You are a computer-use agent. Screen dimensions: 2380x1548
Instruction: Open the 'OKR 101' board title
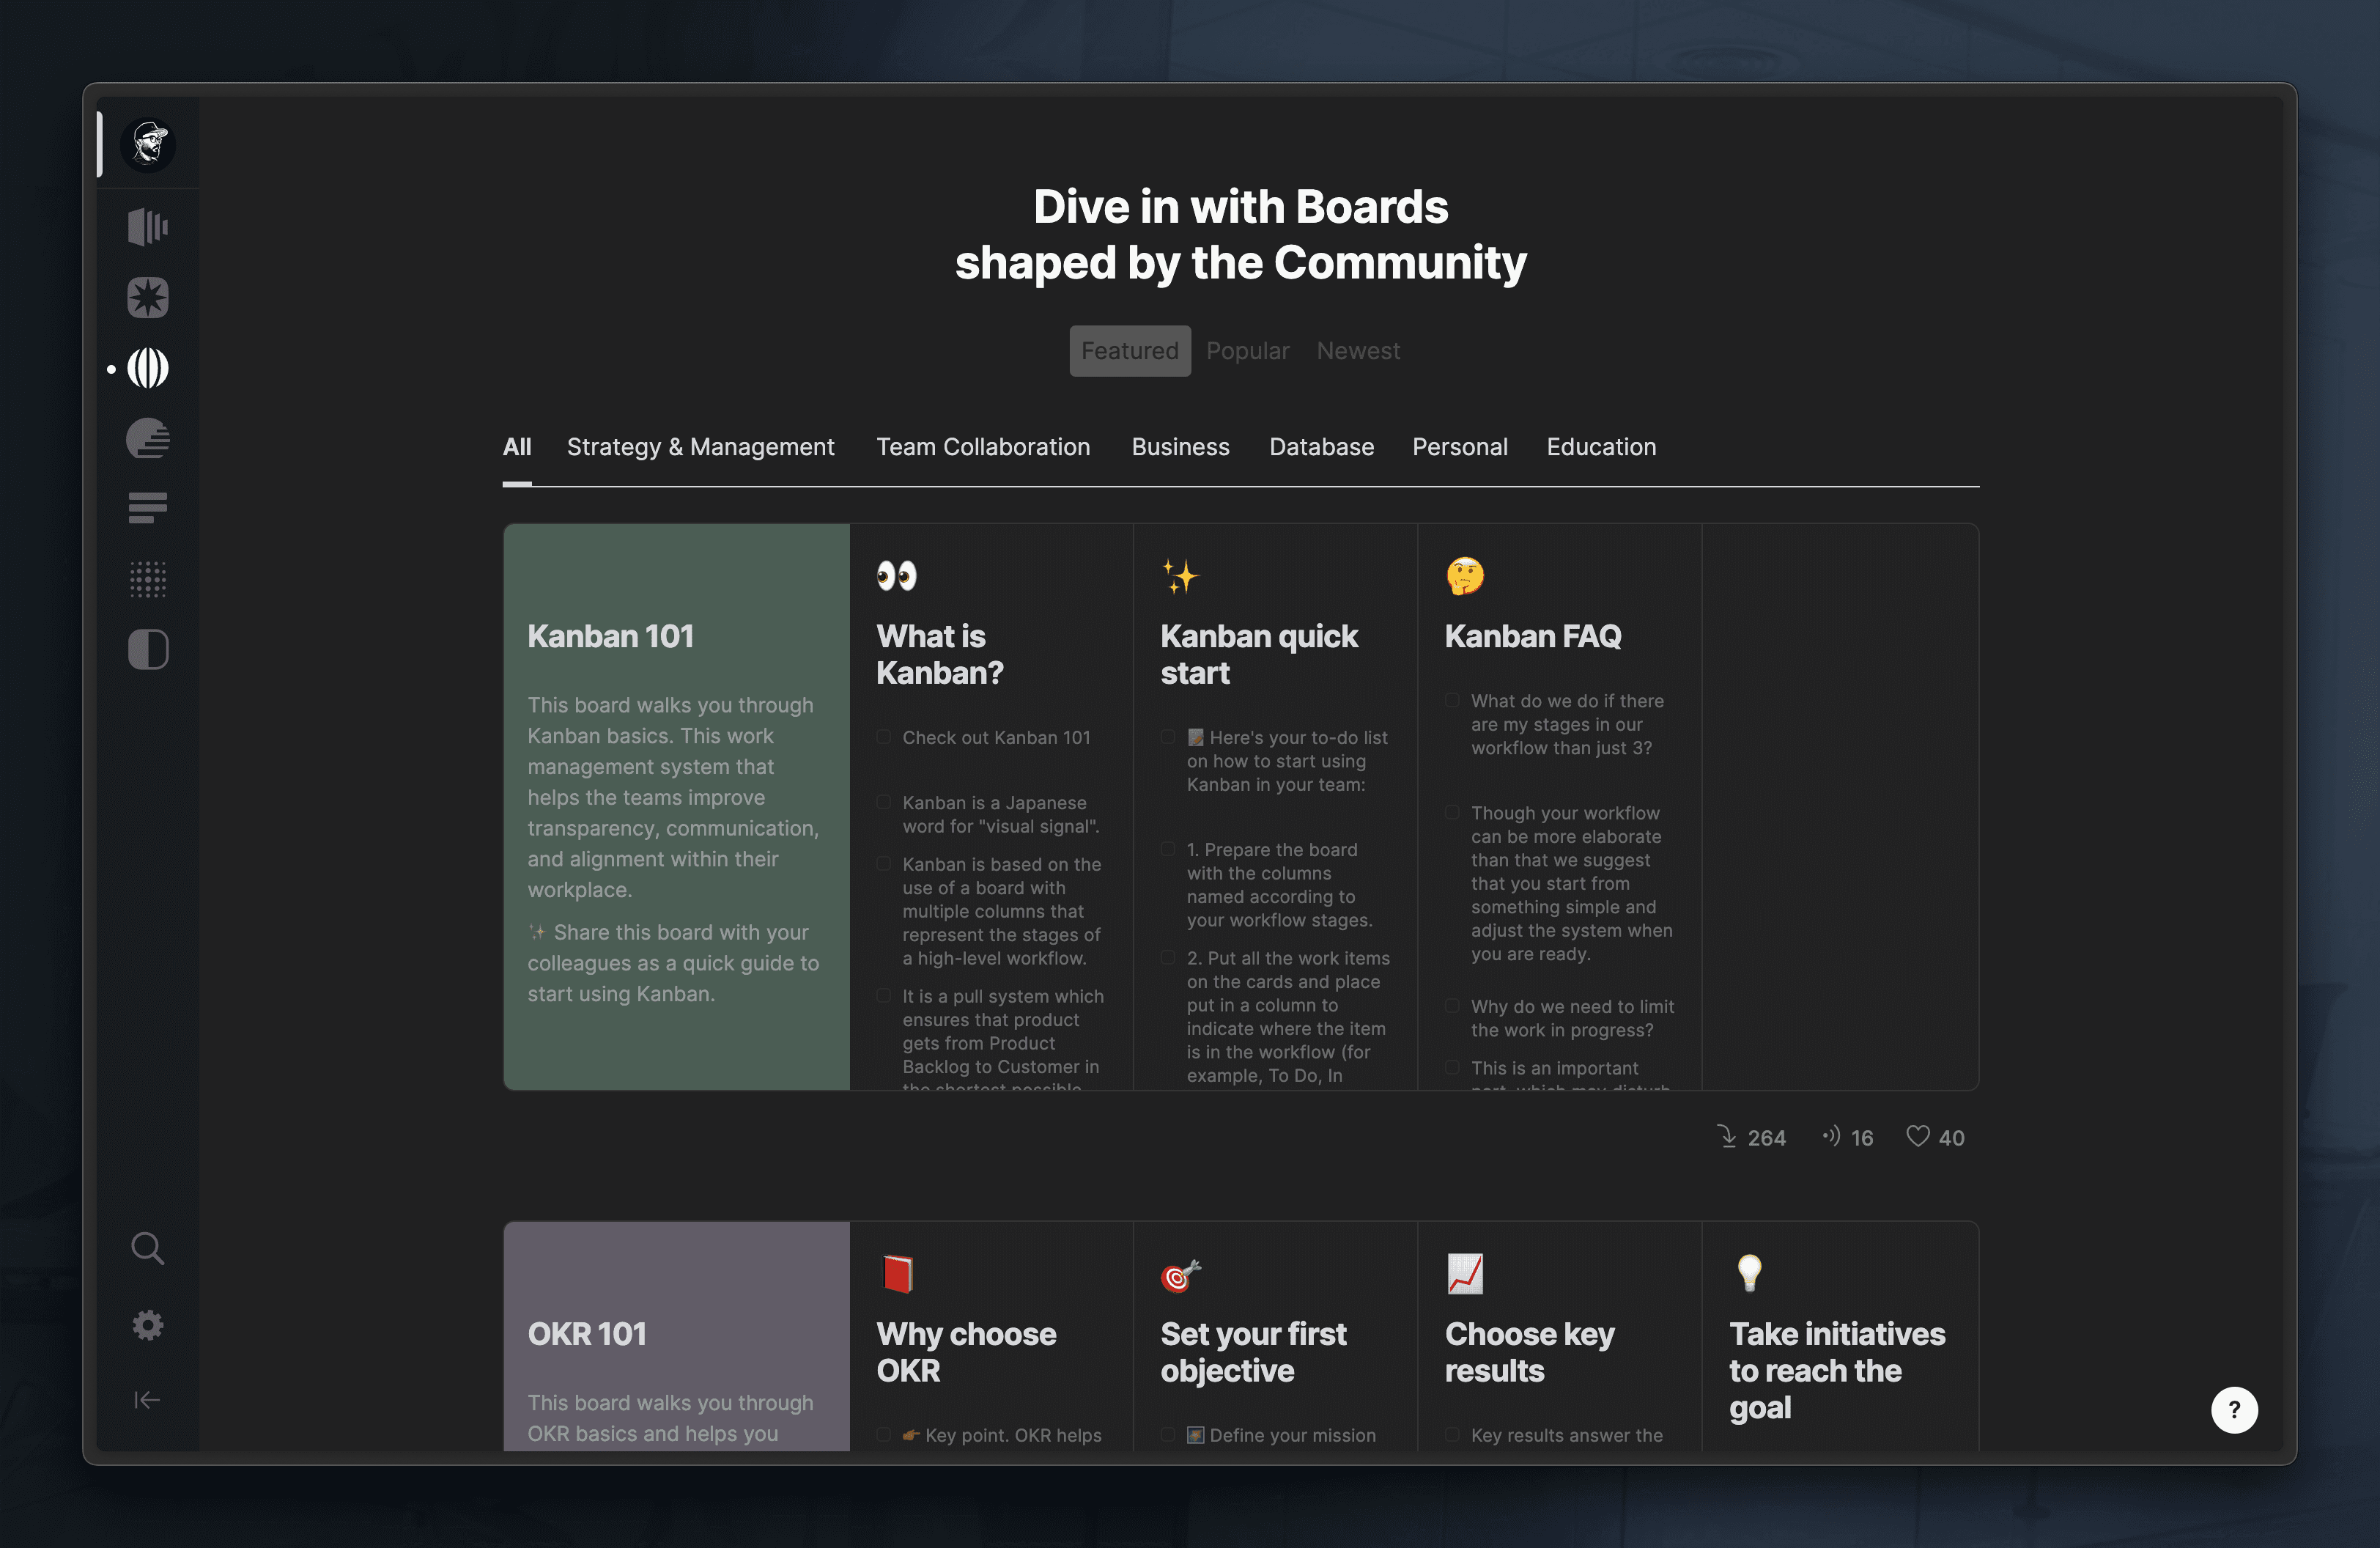587,1335
